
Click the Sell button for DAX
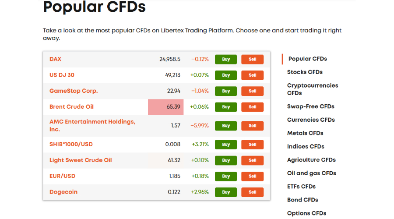pyautogui.click(x=252, y=59)
